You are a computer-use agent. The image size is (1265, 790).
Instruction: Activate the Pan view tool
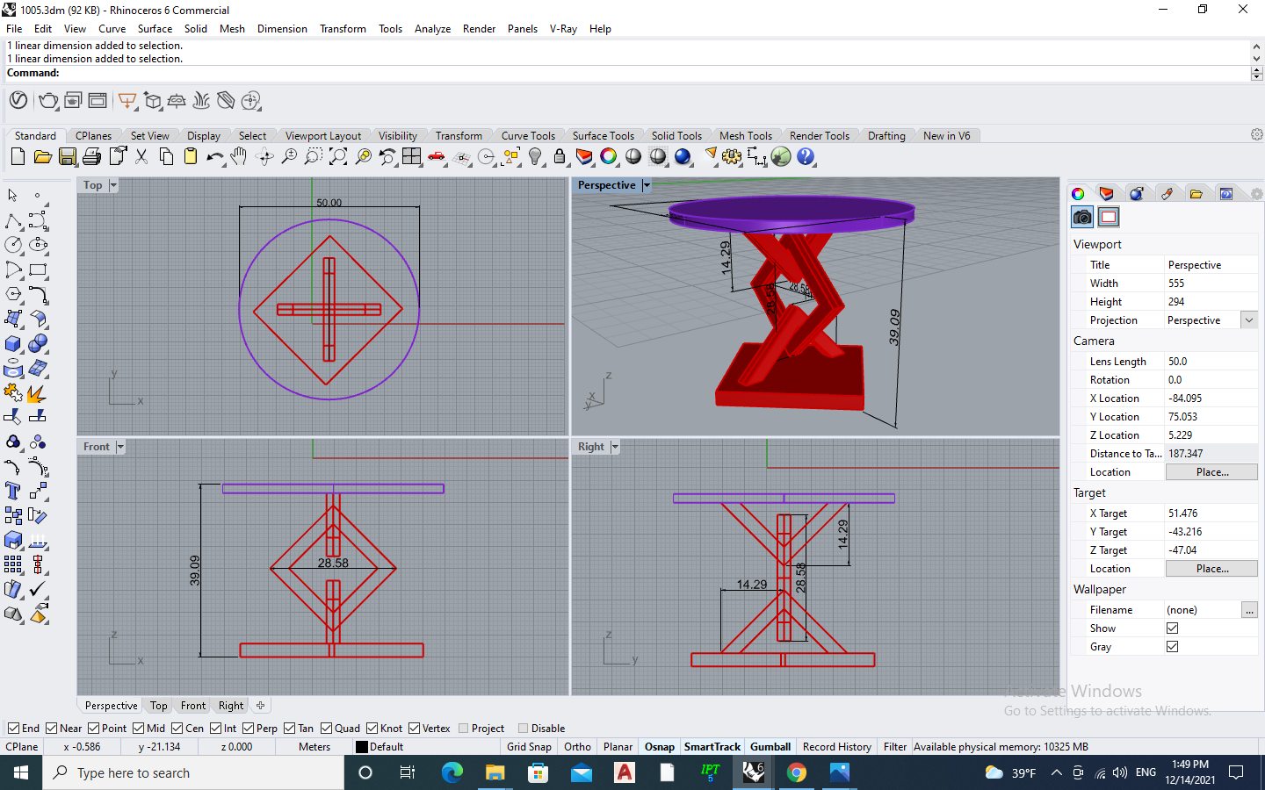click(239, 157)
